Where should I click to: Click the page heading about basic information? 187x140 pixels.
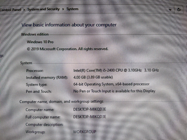pyautogui.click(x=69, y=25)
